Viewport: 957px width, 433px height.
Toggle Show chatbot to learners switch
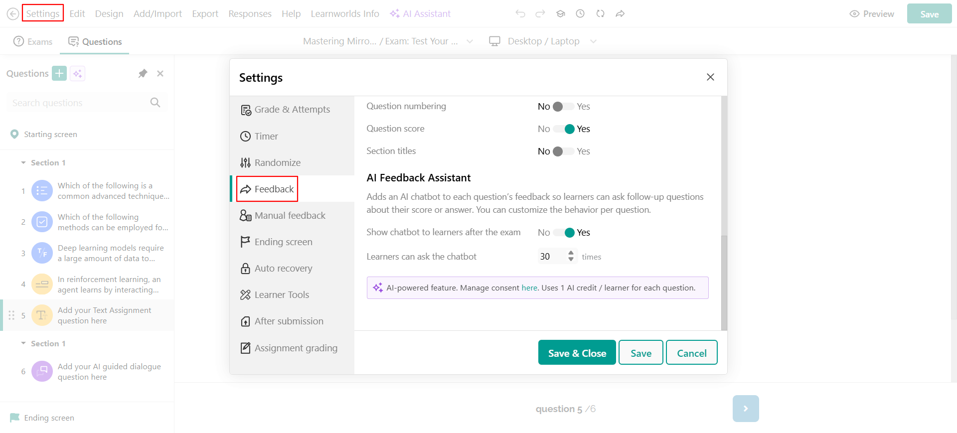pos(563,233)
